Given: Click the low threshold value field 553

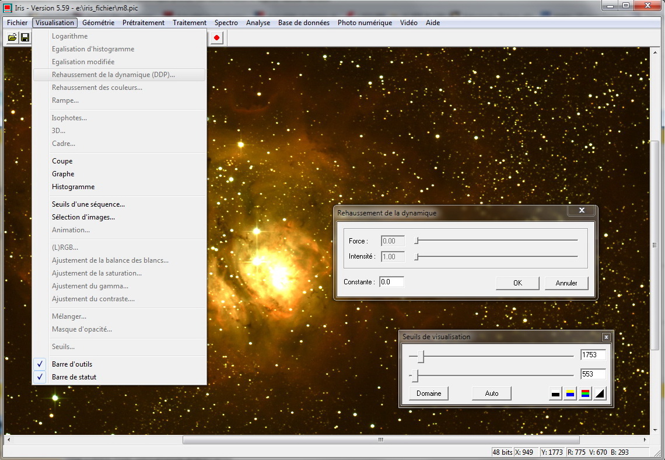Looking at the screenshot, I should coord(593,374).
